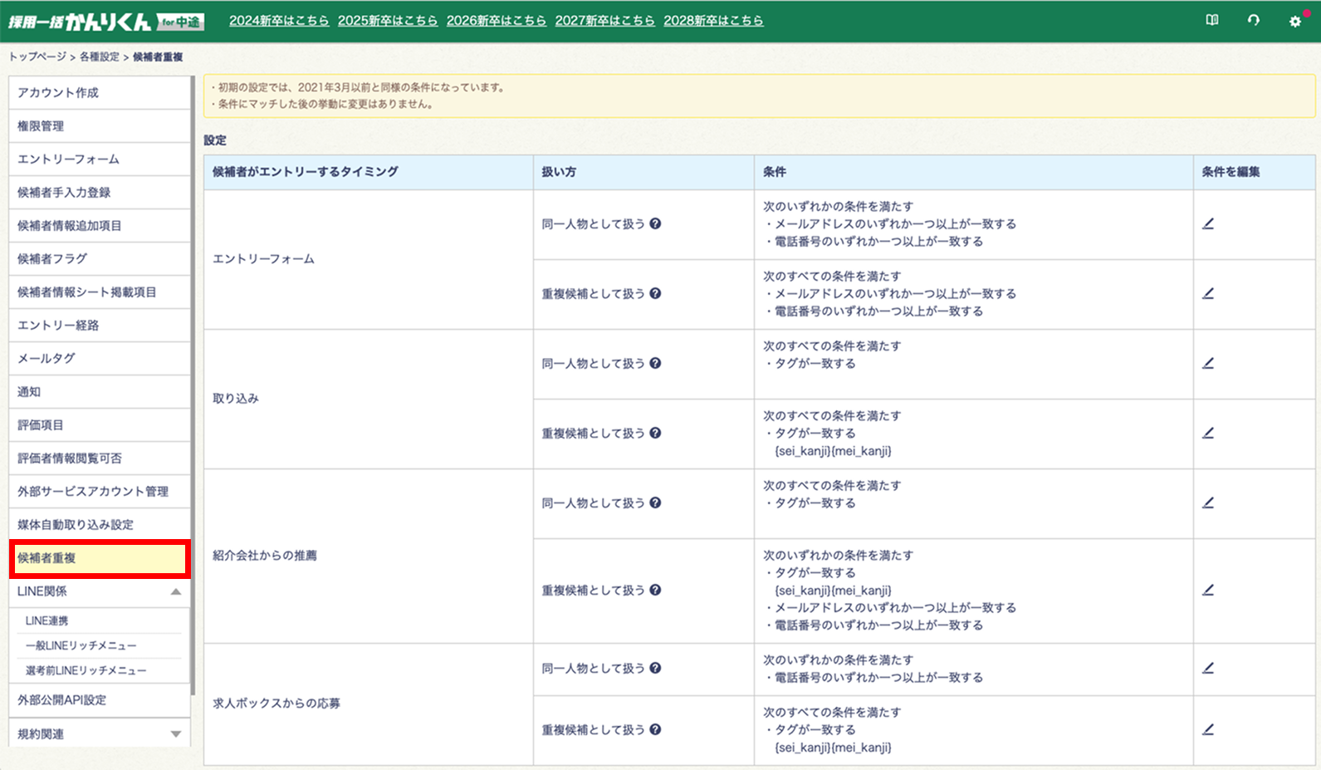This screenshot has width=1321, height=770.
Task: Click トップページ breadcrumb link
Action: click(37, 56)
